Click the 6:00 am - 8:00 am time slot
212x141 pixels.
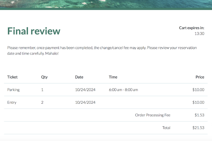pyautogui.click(x=123, y=90)
